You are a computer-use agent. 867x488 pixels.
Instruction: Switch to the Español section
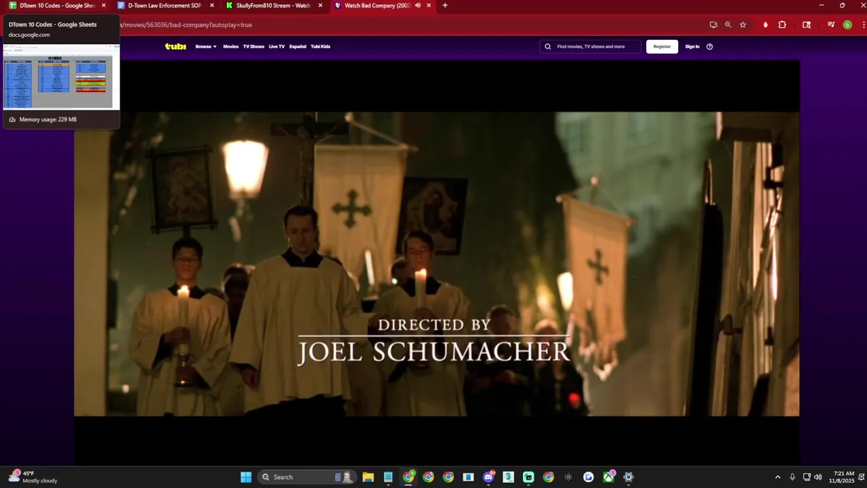pyautogui.click(x=297, y=47)
